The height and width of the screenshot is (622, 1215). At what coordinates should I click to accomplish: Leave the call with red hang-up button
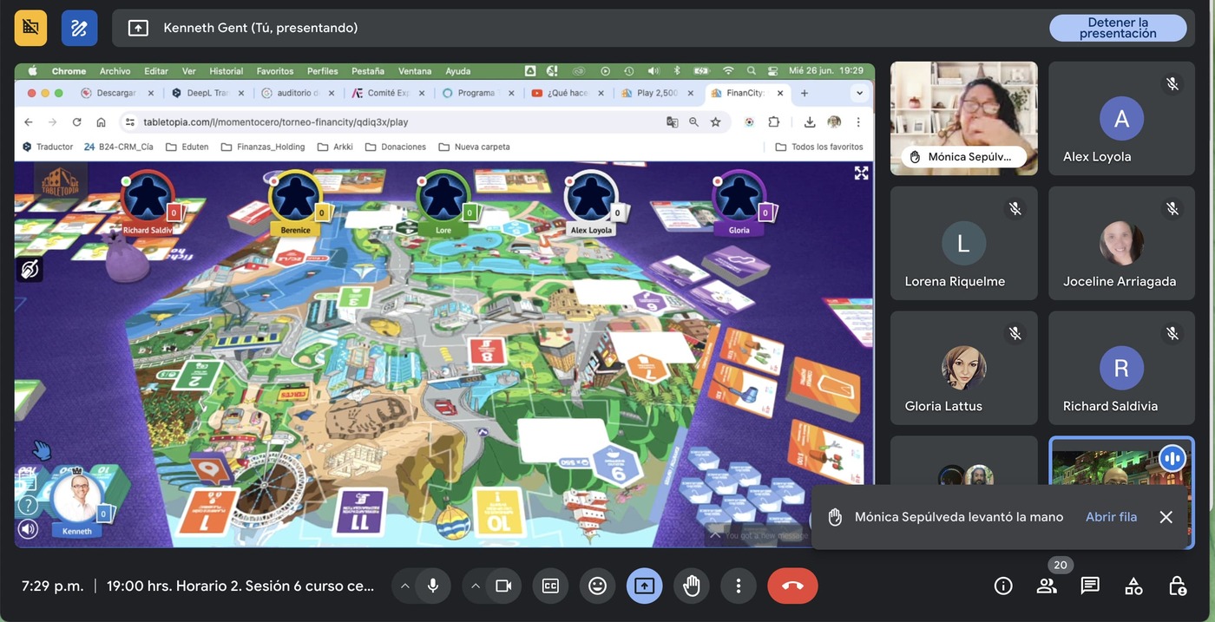point(792,586)
